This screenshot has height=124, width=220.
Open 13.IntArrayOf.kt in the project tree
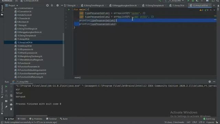click(24, 46)
